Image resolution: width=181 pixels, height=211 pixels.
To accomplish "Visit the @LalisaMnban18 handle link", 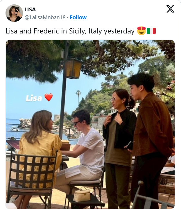I will 45,17.
